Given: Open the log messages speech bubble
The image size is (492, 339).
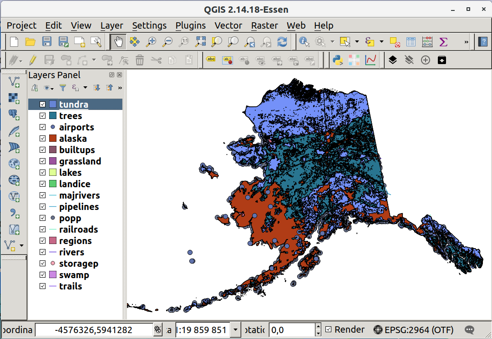Looking at the screenshot, I should [x=469, y=329].
